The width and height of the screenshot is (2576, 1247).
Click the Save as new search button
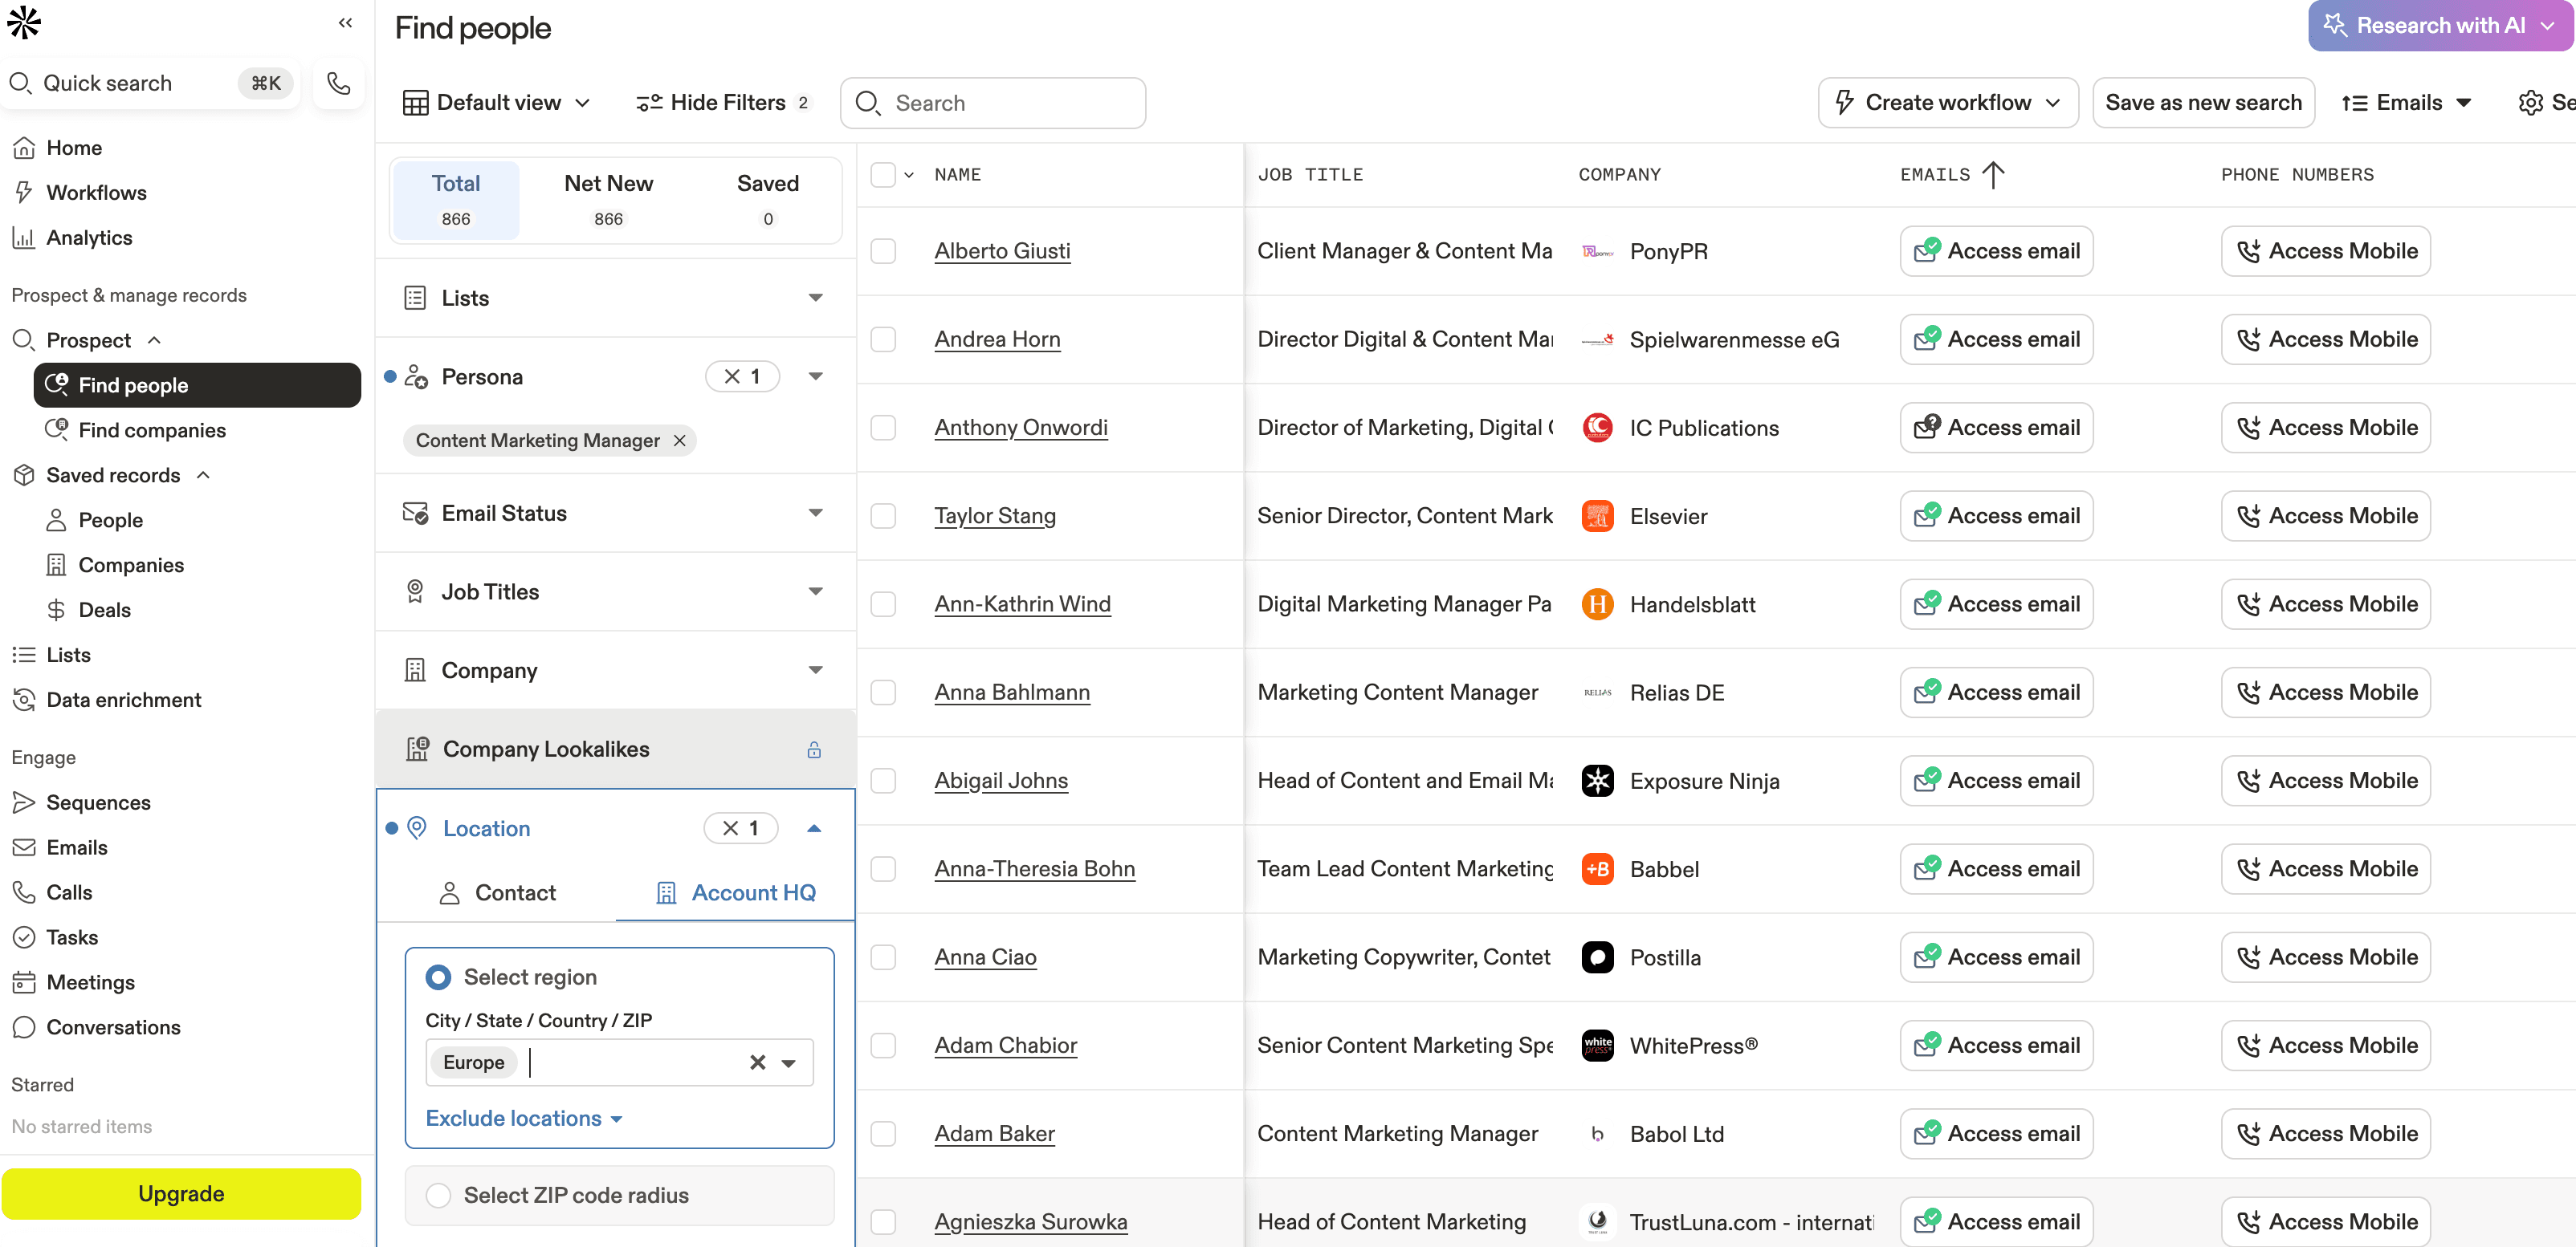click(2203, 102)
